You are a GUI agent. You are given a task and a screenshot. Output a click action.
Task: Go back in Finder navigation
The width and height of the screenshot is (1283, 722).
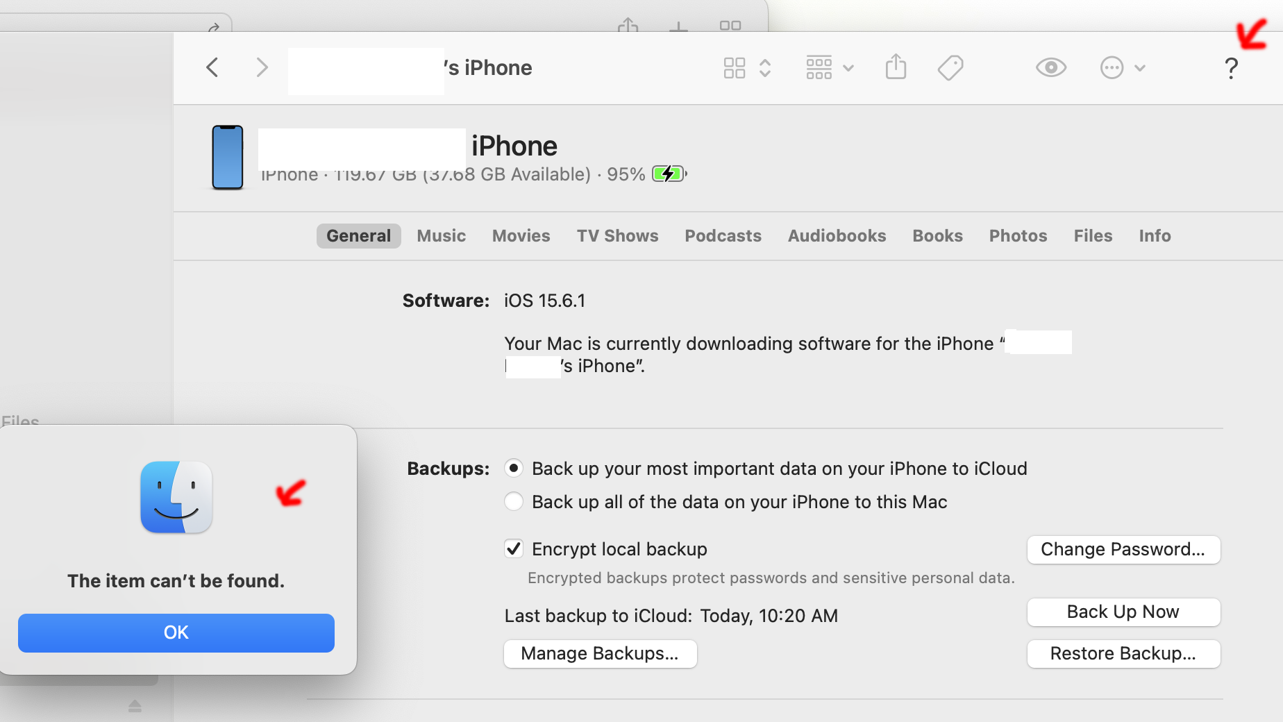[212, 67]
